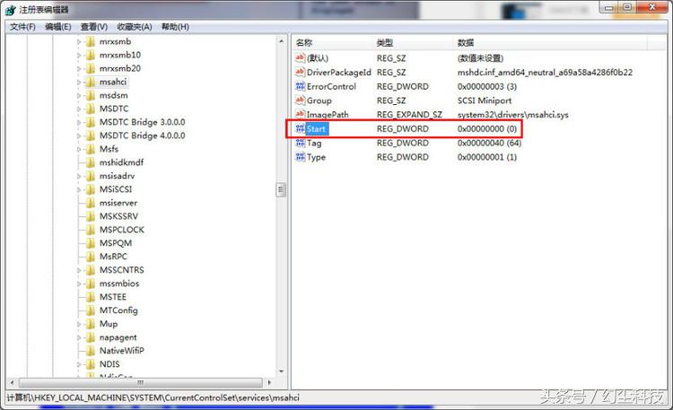This screenshot has height=410, width=673.
Task: Expand the Msfs tree node
Action: (79, 150)
